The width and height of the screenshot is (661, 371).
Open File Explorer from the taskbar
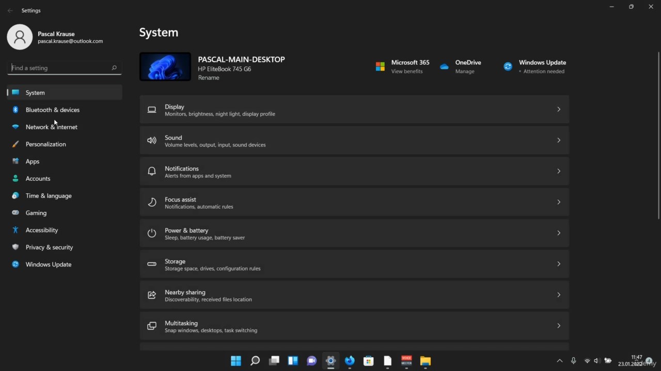[425, 361]
